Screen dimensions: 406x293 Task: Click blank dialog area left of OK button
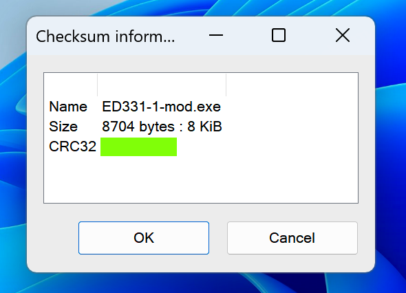[x=53, y=238]
